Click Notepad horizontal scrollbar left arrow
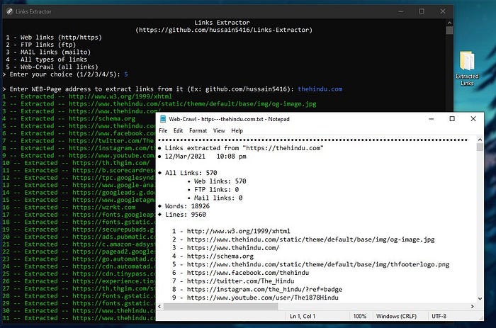Screen dimensions: 496x328 [x=159, y=306]
